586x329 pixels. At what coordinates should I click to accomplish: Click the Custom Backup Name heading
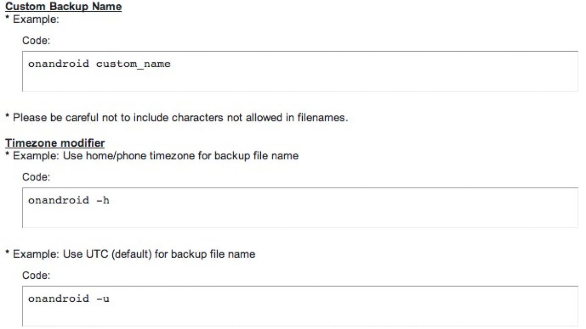click(63, 7)
